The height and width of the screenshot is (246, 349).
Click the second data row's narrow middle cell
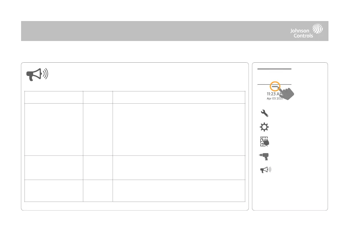pyautogui.click(x=98, y=167)
